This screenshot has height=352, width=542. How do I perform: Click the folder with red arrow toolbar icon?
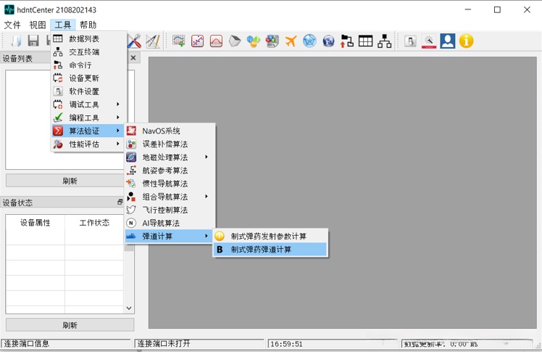click(x=346, y=41)
